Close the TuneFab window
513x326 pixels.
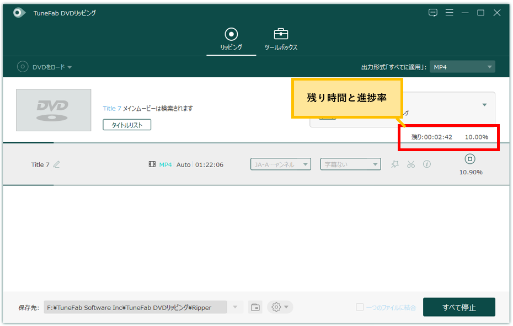(497, 13)
